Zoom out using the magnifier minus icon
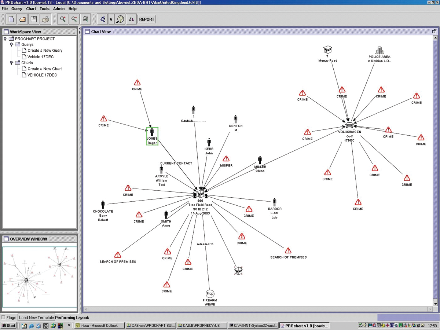Viewport: 440px width, 330px height. pyautogui.click(x=74, y=19)
